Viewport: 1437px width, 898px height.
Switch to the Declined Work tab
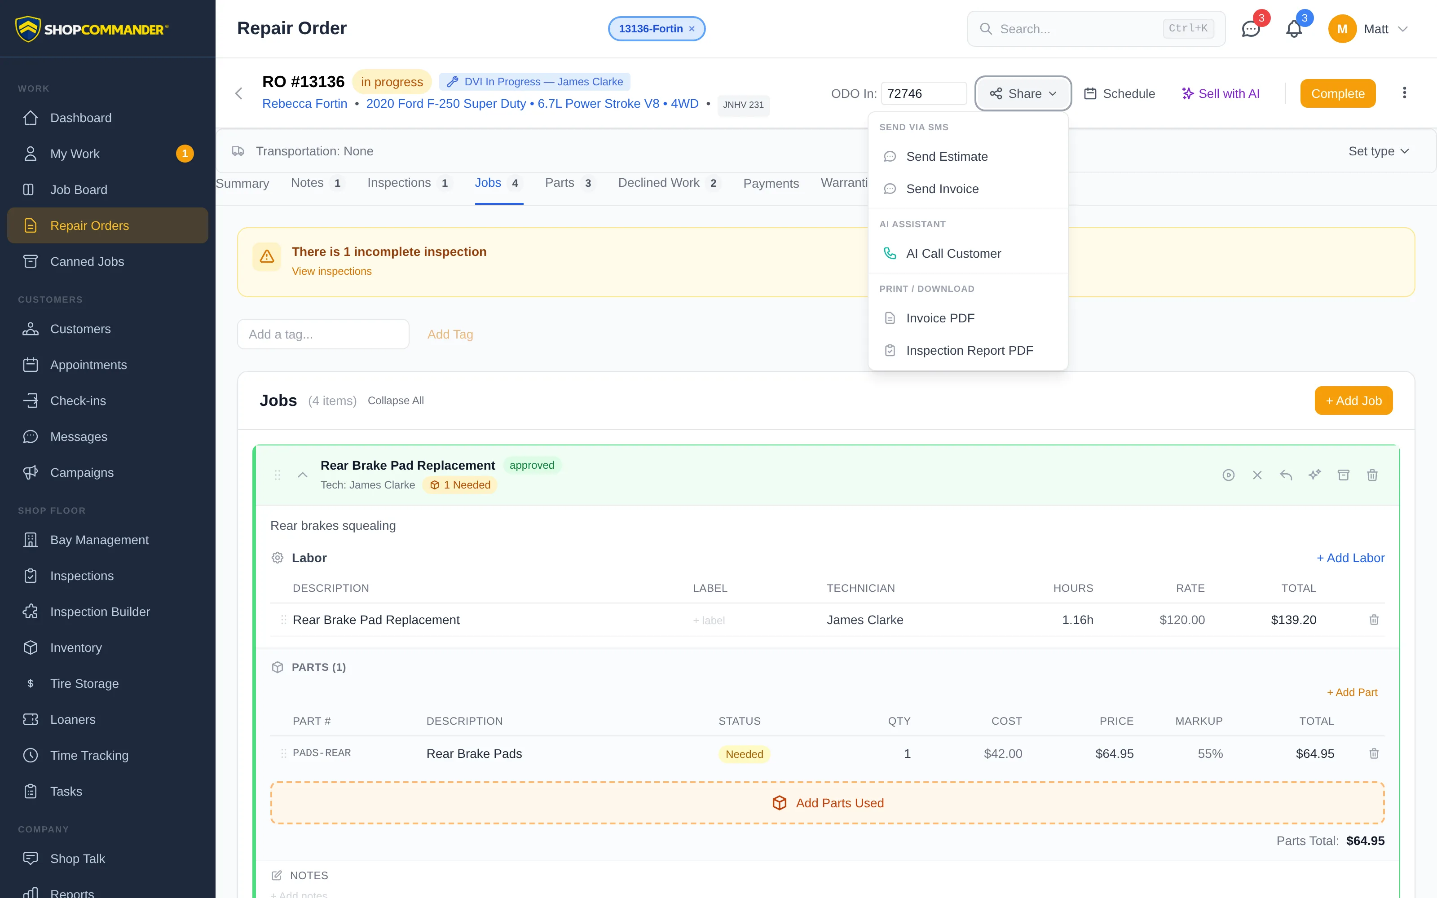click(x=669, y=183)
